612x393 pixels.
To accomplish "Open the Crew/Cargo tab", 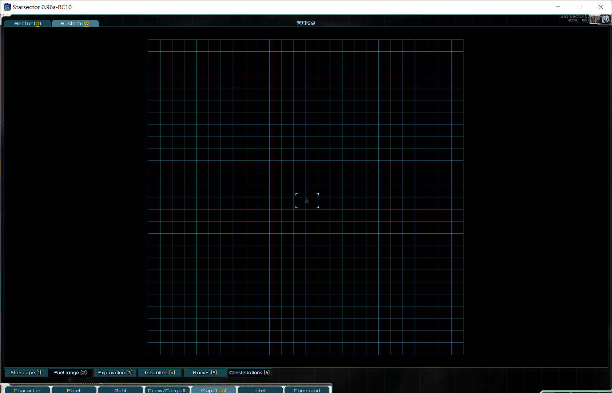I will pos(167,390).
